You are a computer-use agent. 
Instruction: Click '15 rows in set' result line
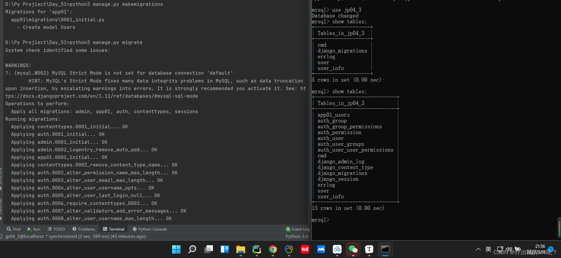point(348,208)
